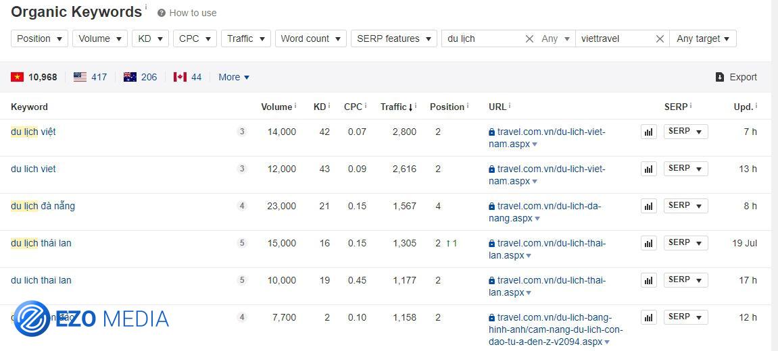778x351 pixels.
Task: Open SERP dropdown for 'du lịch đà nẵng'
Action: click(685, 206)
